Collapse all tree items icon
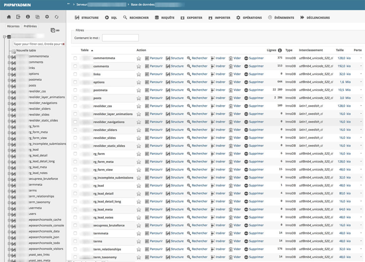Screen dimensions: 365x262 pyautogui.click(x=53, y=30)
